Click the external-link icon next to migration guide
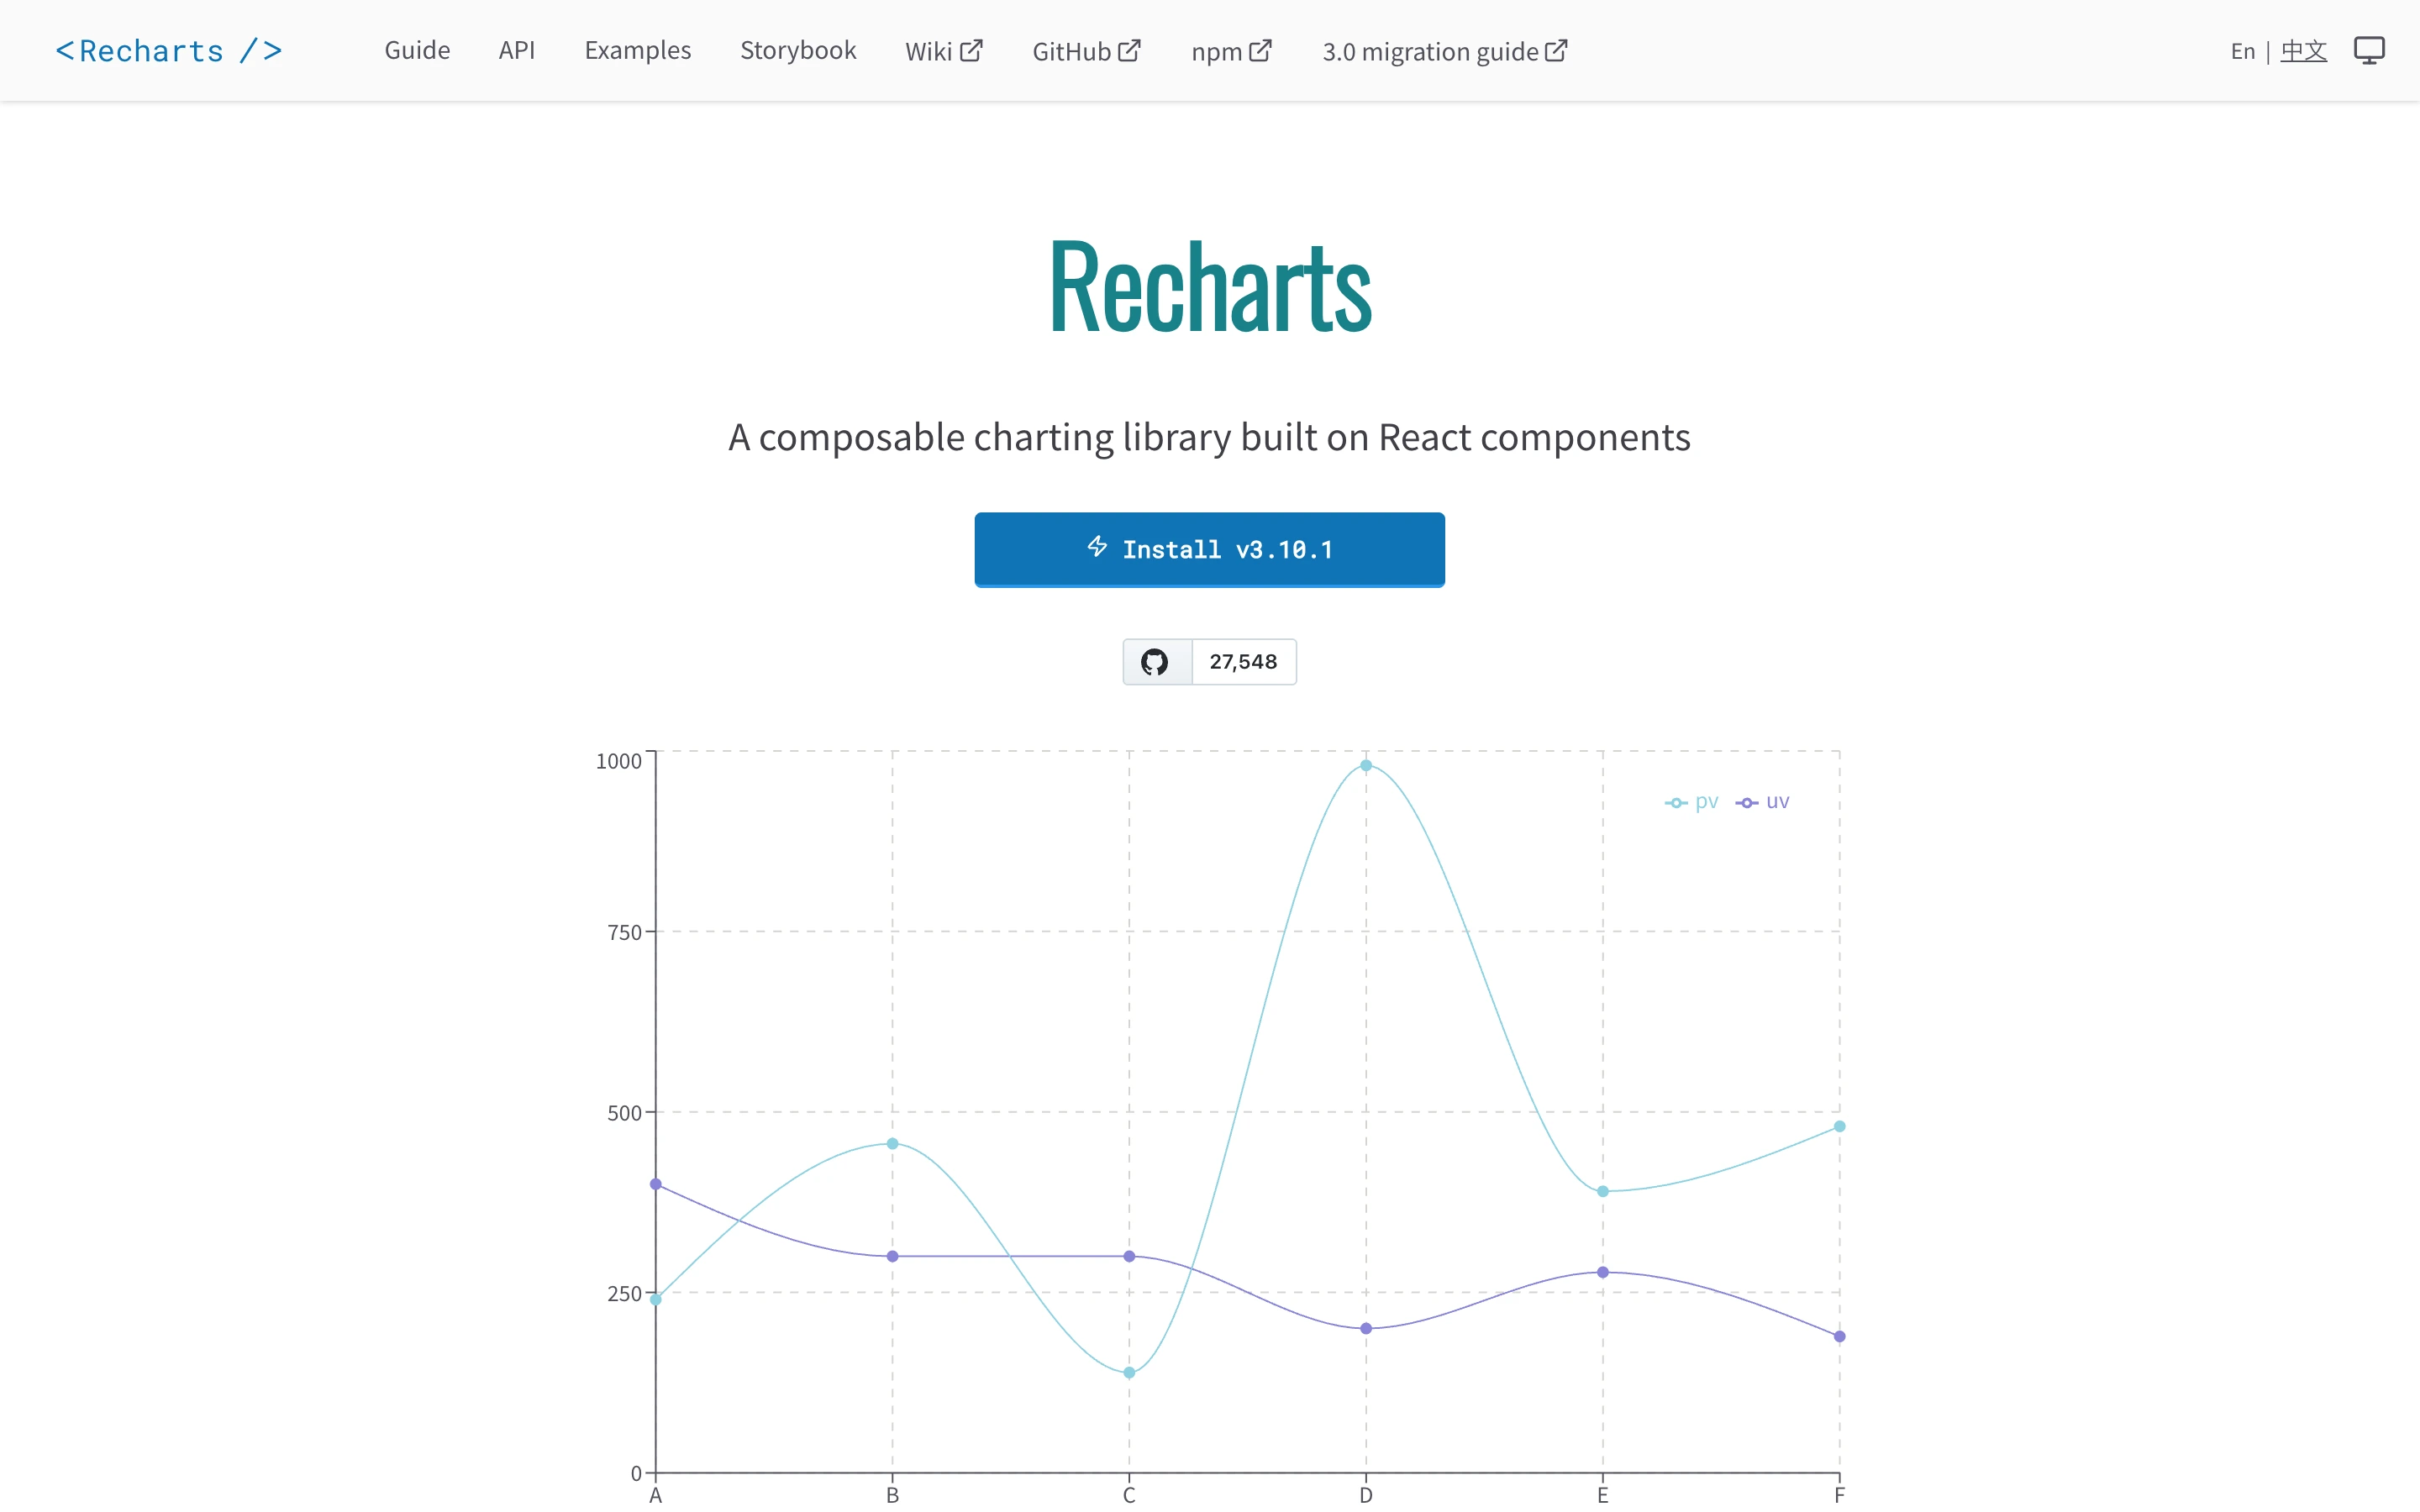This screenshot has width=2420, height=1512. click(x=1556, y=50)
